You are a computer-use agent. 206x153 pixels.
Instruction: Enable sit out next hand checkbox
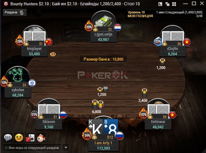click(x=6, y=148)
